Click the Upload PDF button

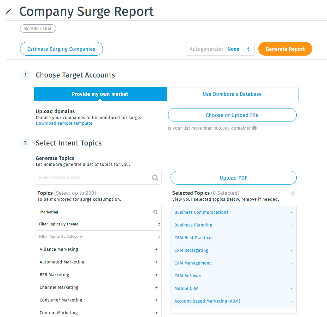(x=233, y=178)
